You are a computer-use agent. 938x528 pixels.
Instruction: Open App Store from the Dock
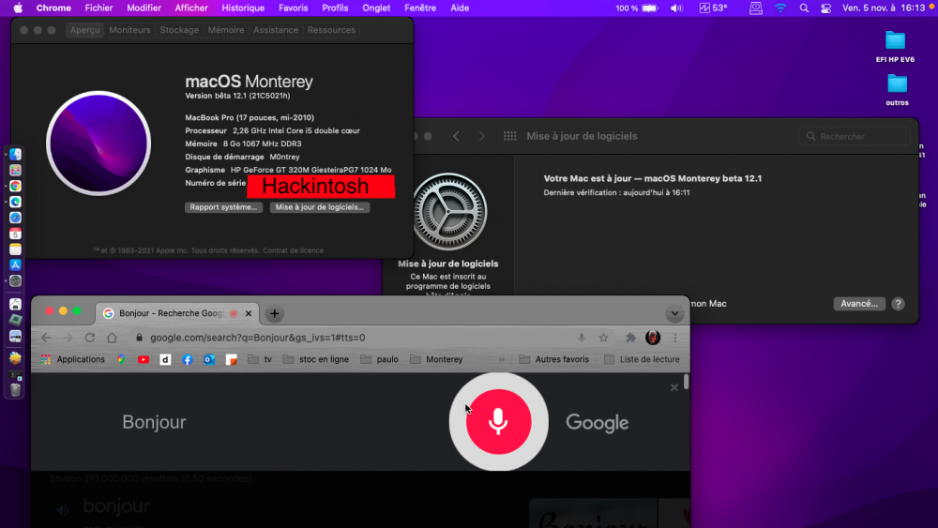(x=16, y=264)
